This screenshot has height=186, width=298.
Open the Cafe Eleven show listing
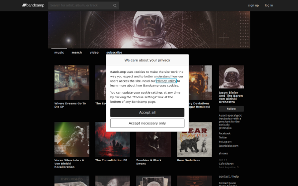point(226,164)
